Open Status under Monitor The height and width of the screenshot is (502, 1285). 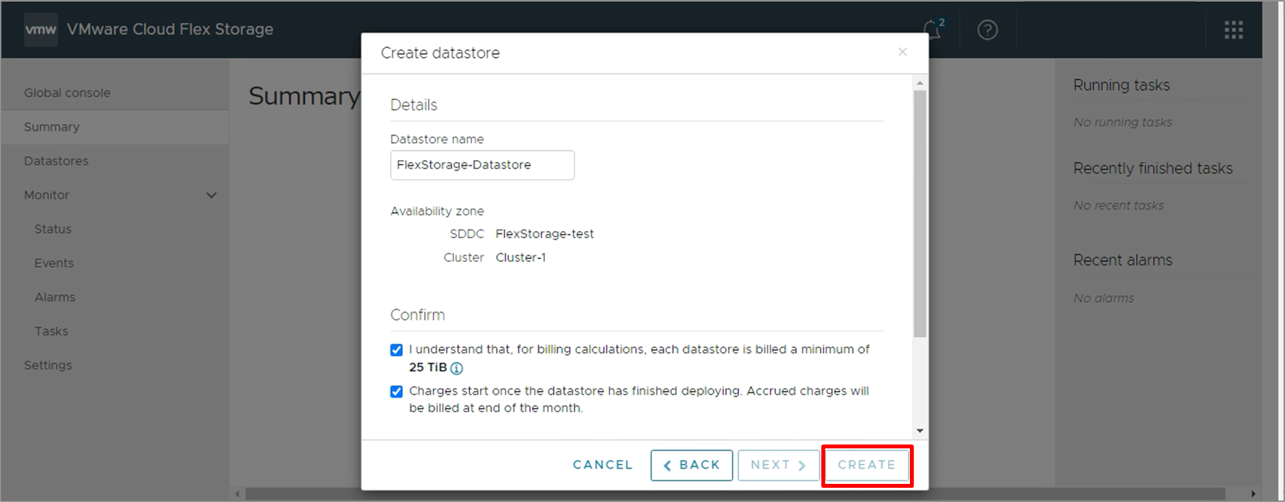coord(53,229)
